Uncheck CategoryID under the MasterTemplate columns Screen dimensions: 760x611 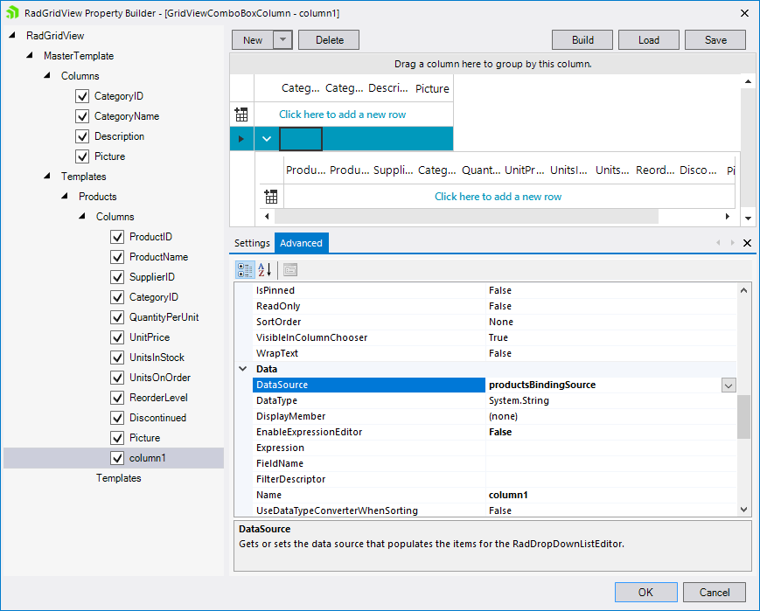tap(82, 96)
